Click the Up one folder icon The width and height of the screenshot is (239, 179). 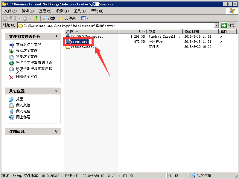click(36, 18)
